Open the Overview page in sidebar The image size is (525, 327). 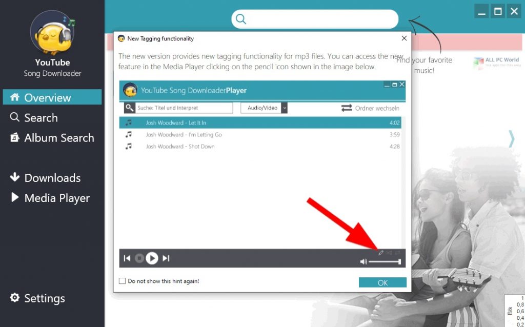[x=52, y=97]
